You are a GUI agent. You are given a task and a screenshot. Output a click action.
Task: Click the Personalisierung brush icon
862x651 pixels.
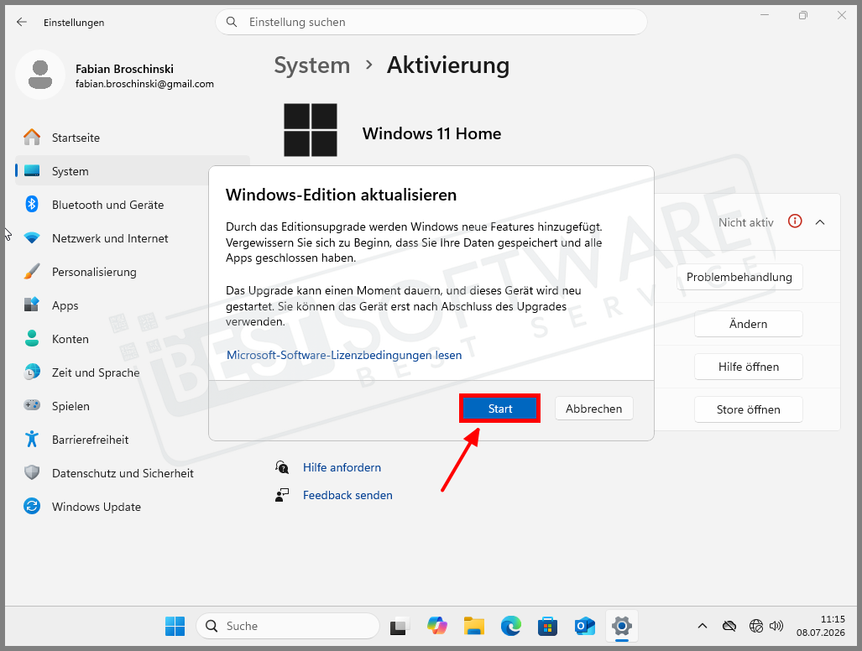(32, 271)
